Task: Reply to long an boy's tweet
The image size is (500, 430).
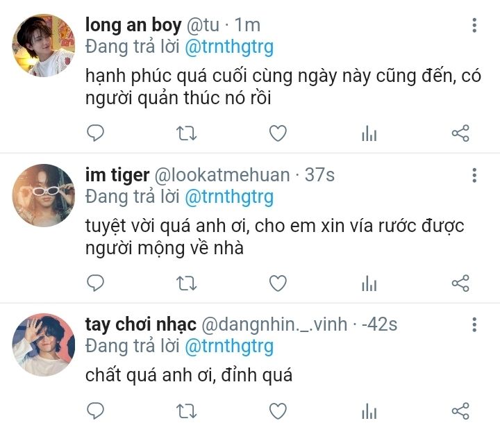Action: pyautogui.click(x=95, y=133)
